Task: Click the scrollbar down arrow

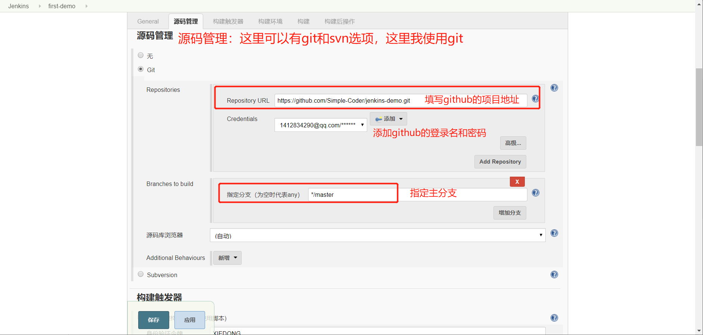Action: click(699, 331)
